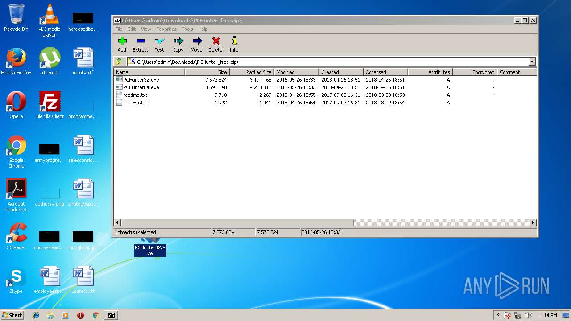Select strategyspo... desktop document

tap(83, 193)
